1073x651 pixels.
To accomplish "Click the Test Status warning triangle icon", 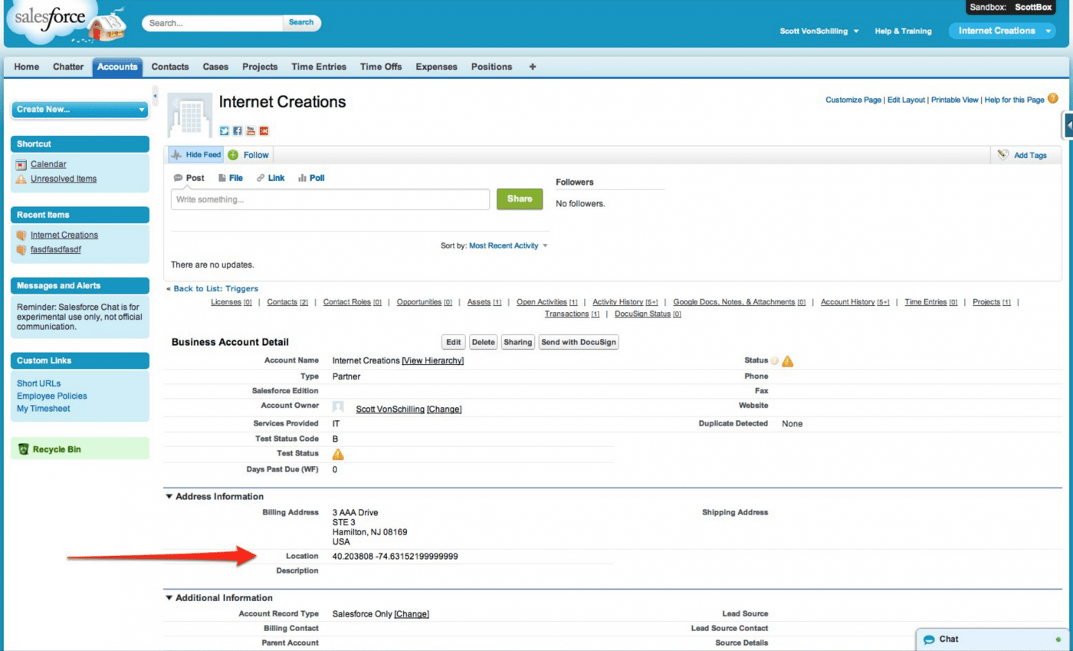I will pos(338,454).
